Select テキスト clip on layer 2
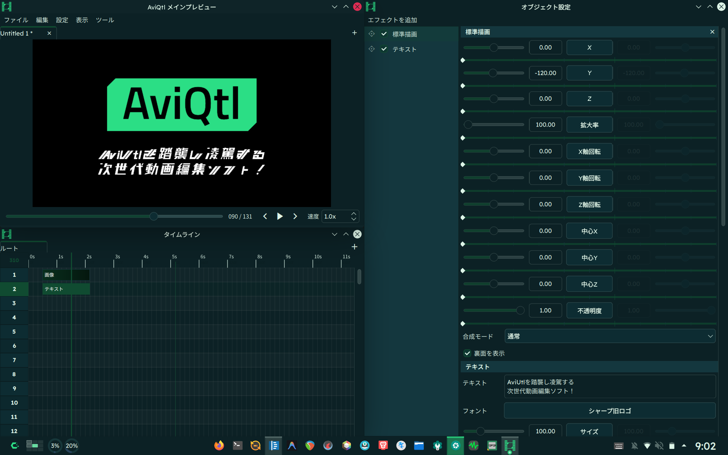728x455 pixels. (66, 289)
